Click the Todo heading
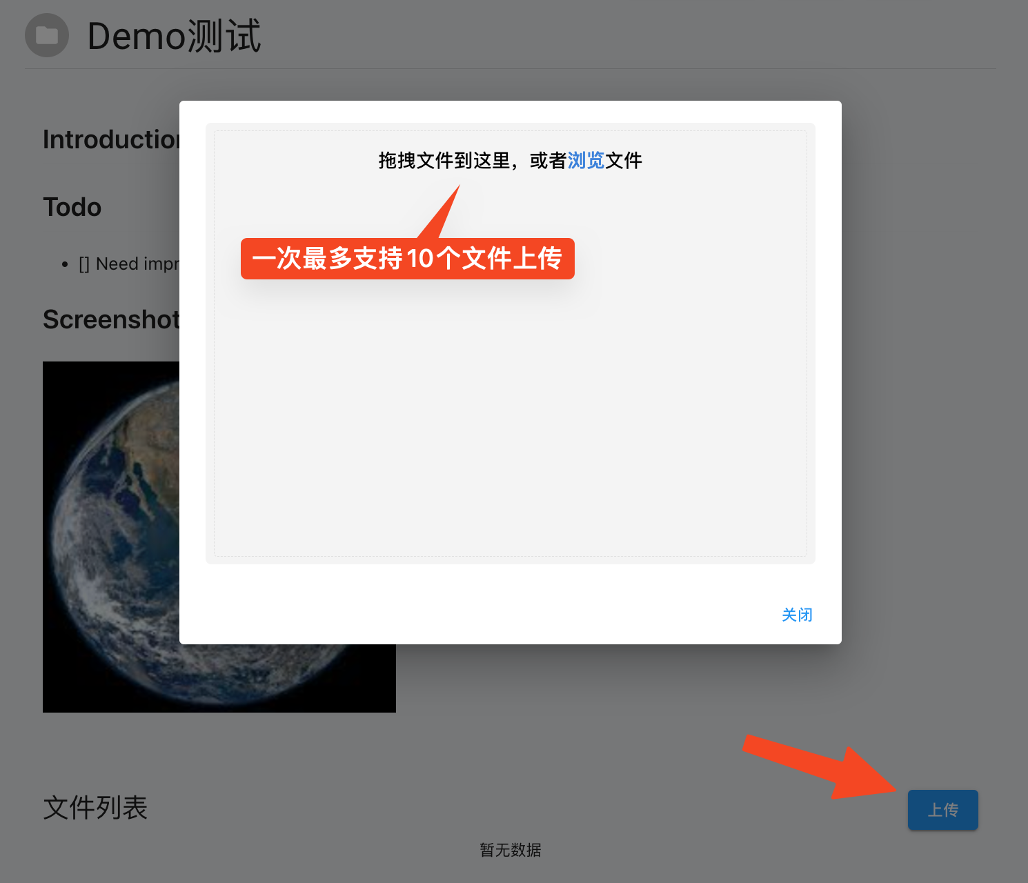 (x=72, y=207)
